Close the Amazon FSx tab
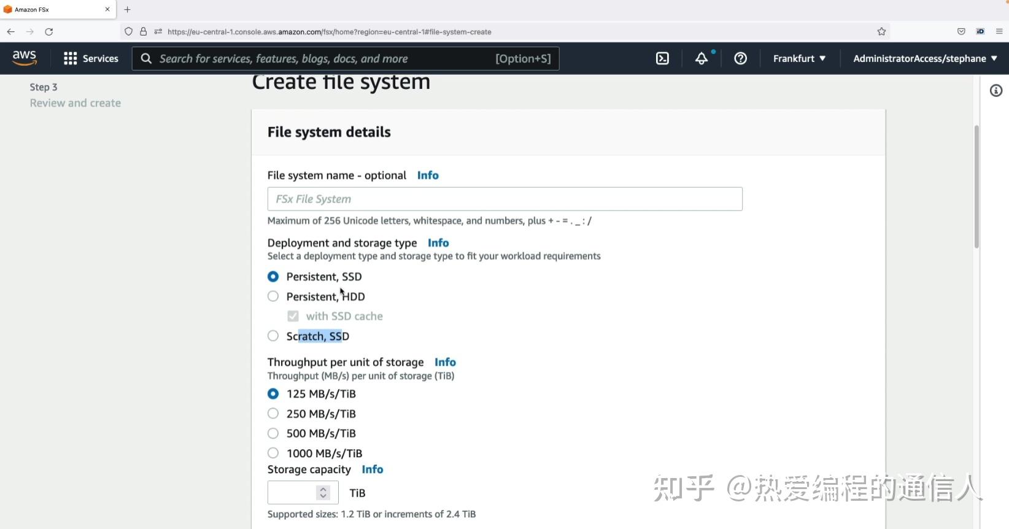Viewport: 1009px width, 529px height. 107,9
